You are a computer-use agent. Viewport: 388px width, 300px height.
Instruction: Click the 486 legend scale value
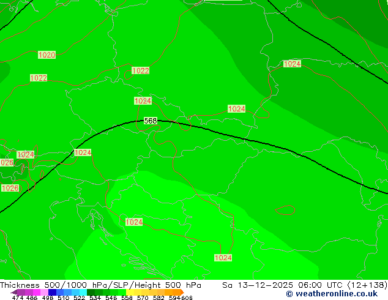pos(32,298)
